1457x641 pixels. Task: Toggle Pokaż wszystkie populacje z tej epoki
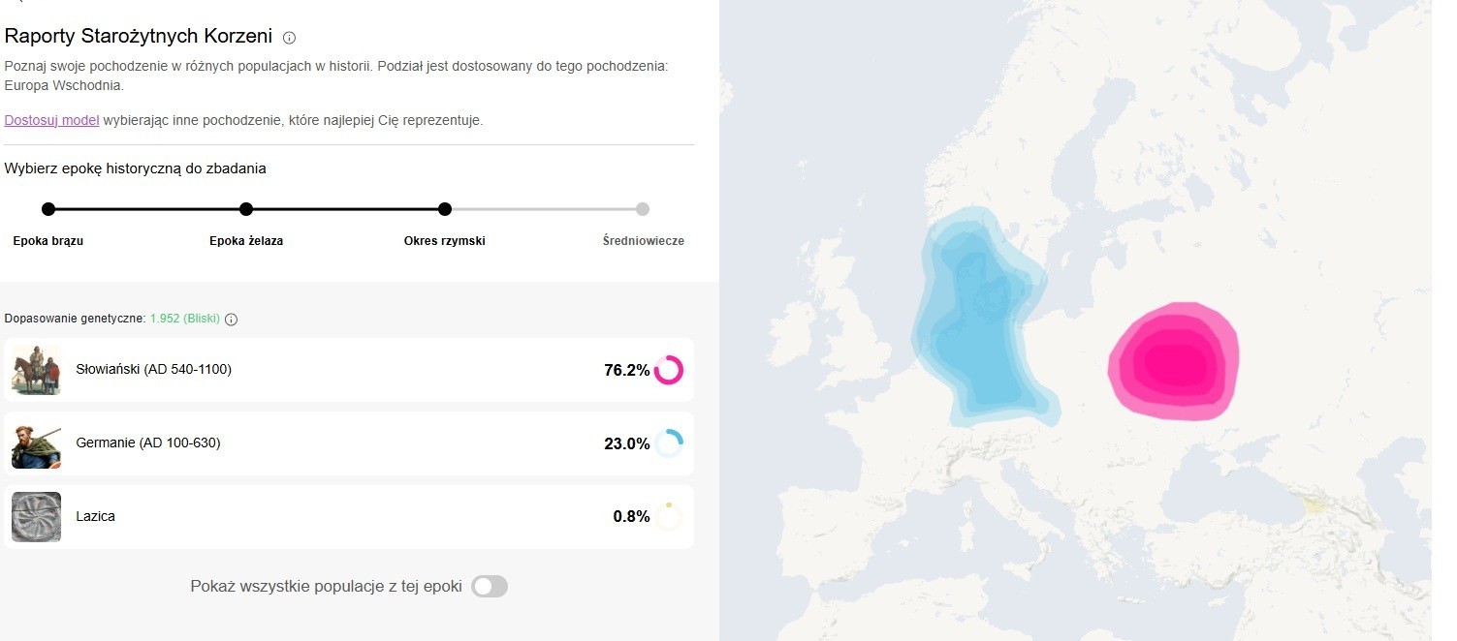(490, 587)
